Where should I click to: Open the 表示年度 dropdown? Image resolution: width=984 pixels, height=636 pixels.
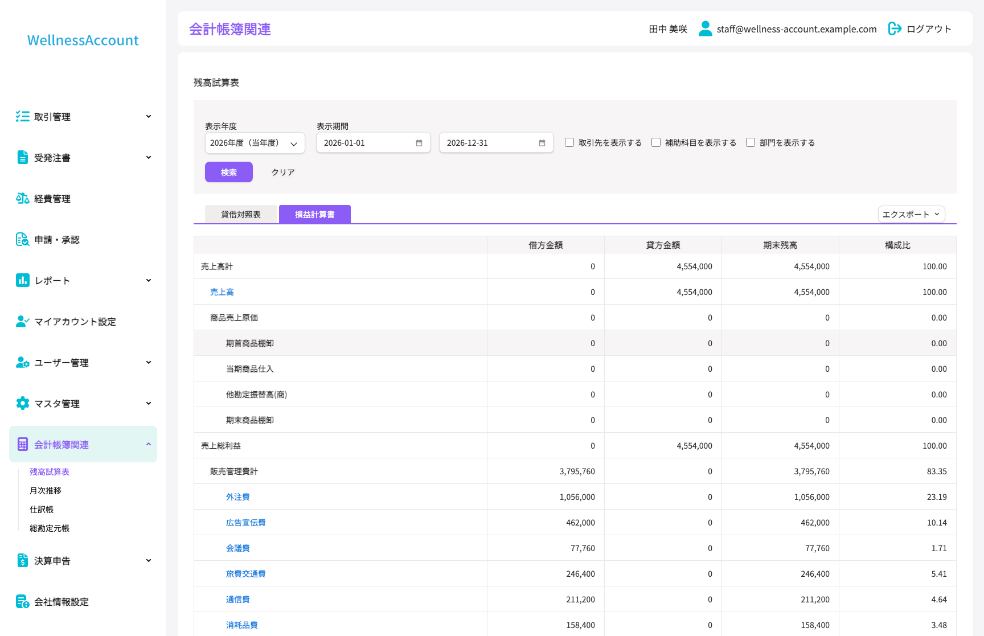coord(255,143)
